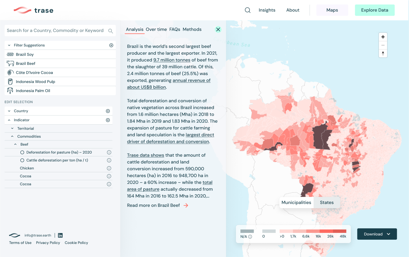Open the Over time tab
Viewport: 409px width, 257px height.
click(x=156, y=29)
